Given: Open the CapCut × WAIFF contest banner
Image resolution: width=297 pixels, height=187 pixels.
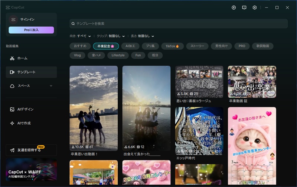Looking at the screenshot, I should [x=31, y=170].
